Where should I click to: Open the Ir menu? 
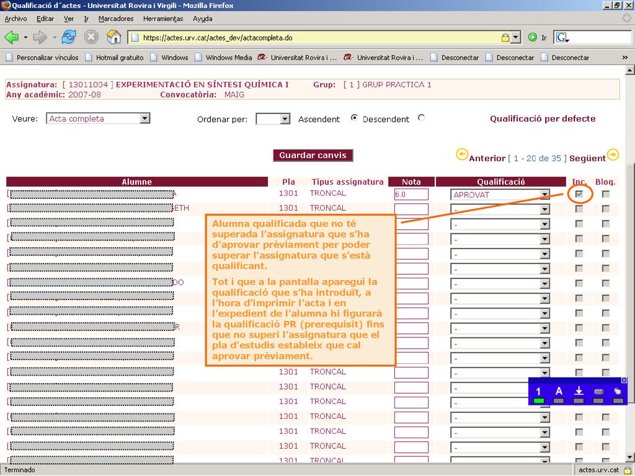[86, 19]
